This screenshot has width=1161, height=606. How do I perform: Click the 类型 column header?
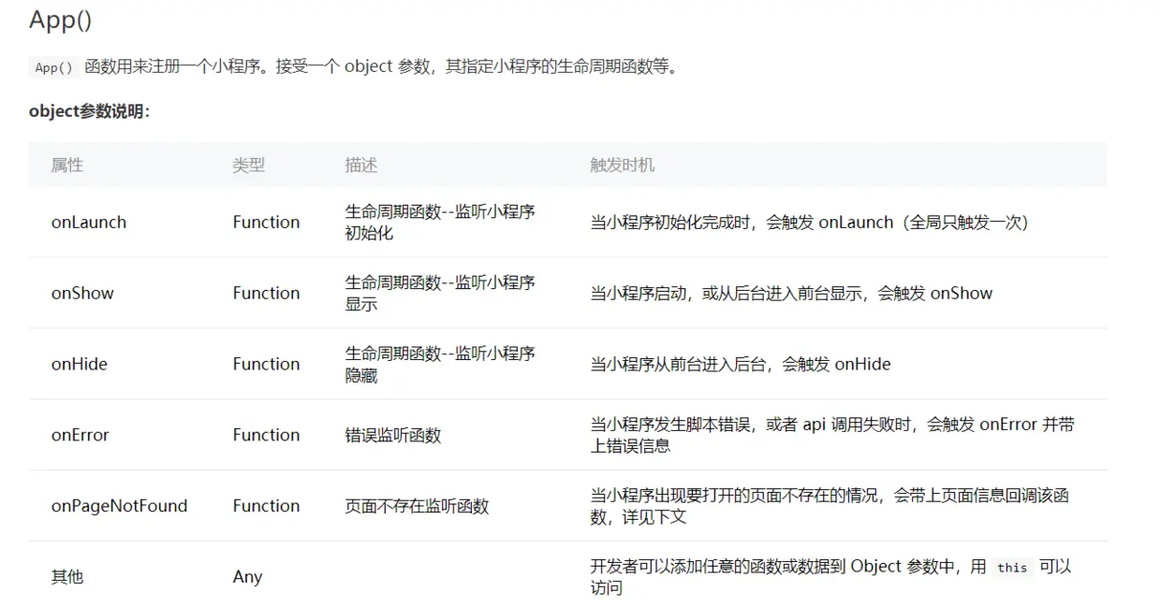[249, 165]
